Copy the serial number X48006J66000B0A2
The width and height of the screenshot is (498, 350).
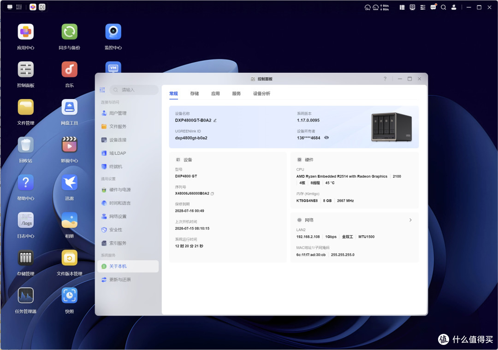click(x=213, y=193)
